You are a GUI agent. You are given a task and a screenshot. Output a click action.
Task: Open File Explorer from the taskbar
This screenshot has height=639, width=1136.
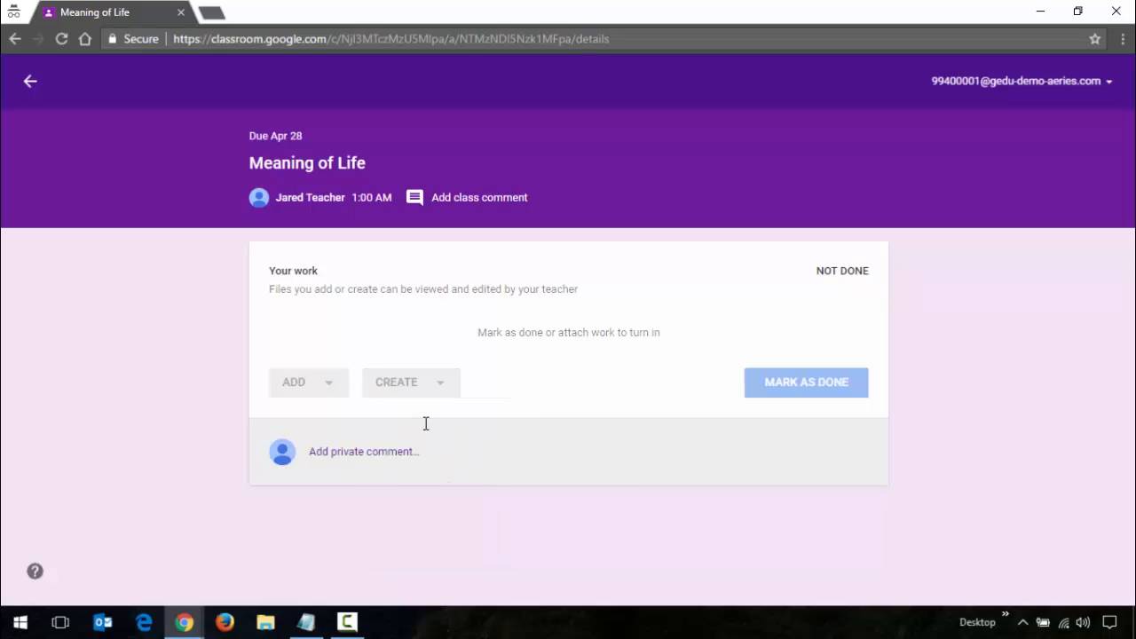click(x=265, y=622)
